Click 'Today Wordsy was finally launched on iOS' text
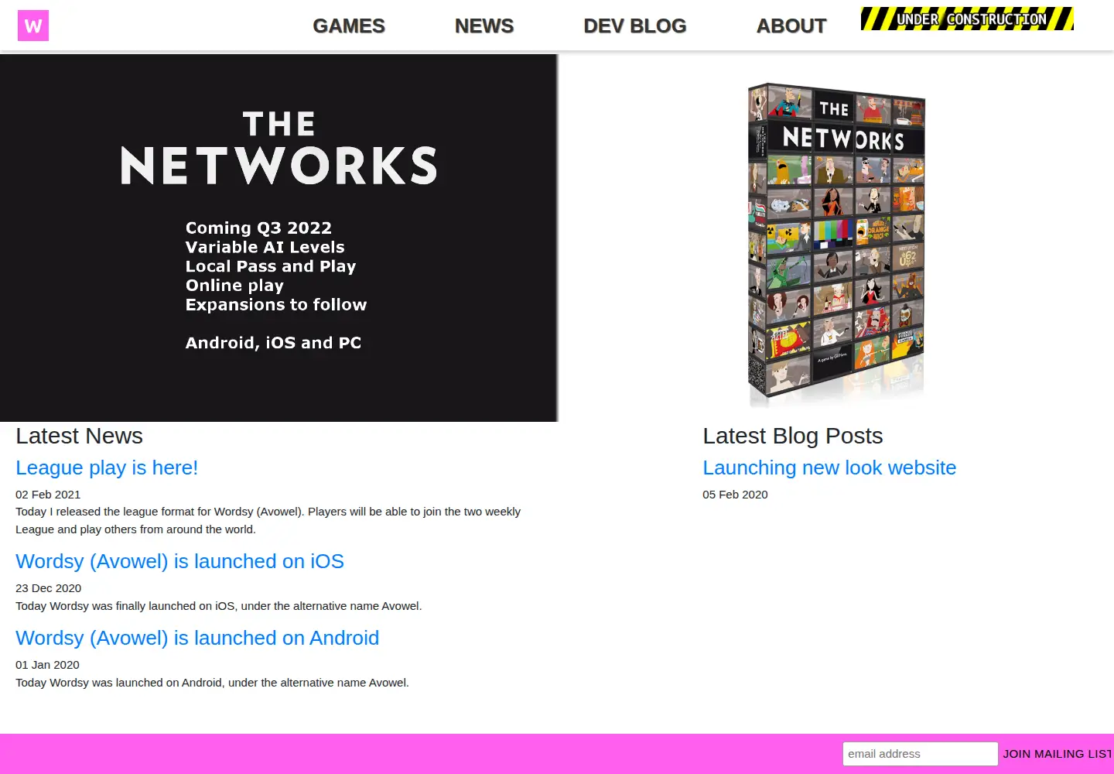 (219, 606)
